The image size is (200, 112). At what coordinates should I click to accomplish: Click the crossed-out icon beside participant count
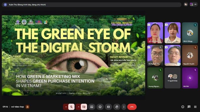185,4
